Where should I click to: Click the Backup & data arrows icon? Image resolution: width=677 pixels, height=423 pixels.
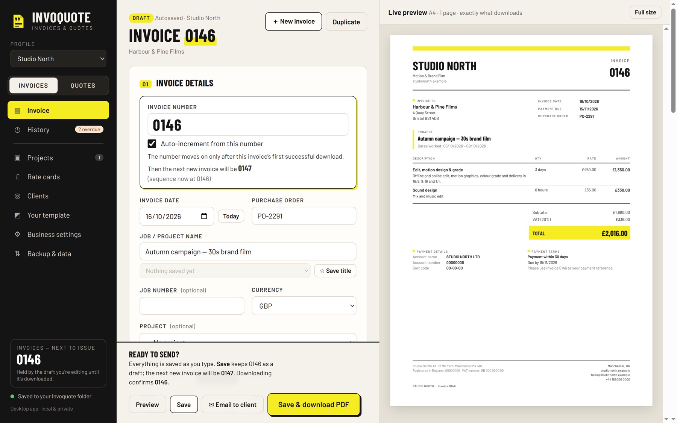click(x=17, y=254)
